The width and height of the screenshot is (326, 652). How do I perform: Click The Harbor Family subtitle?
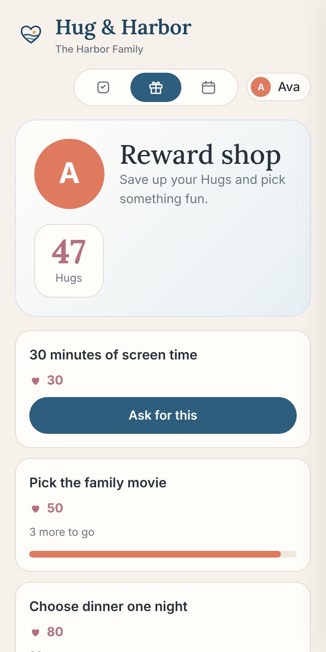[99, 49]
